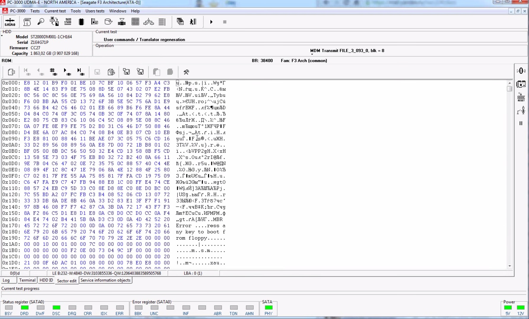The image size is (529, 319).
Task: Select the Sector edit tab
Action: point(67,280)
